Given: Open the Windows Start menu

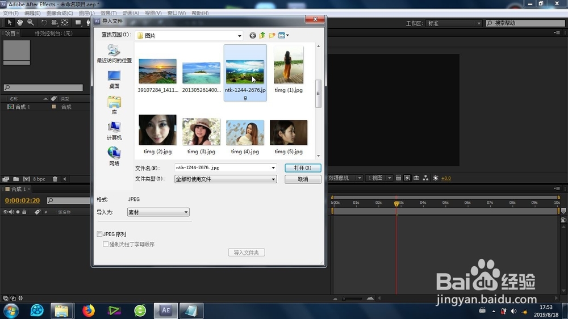Looking at the screenshot, I should coord(10,310).
